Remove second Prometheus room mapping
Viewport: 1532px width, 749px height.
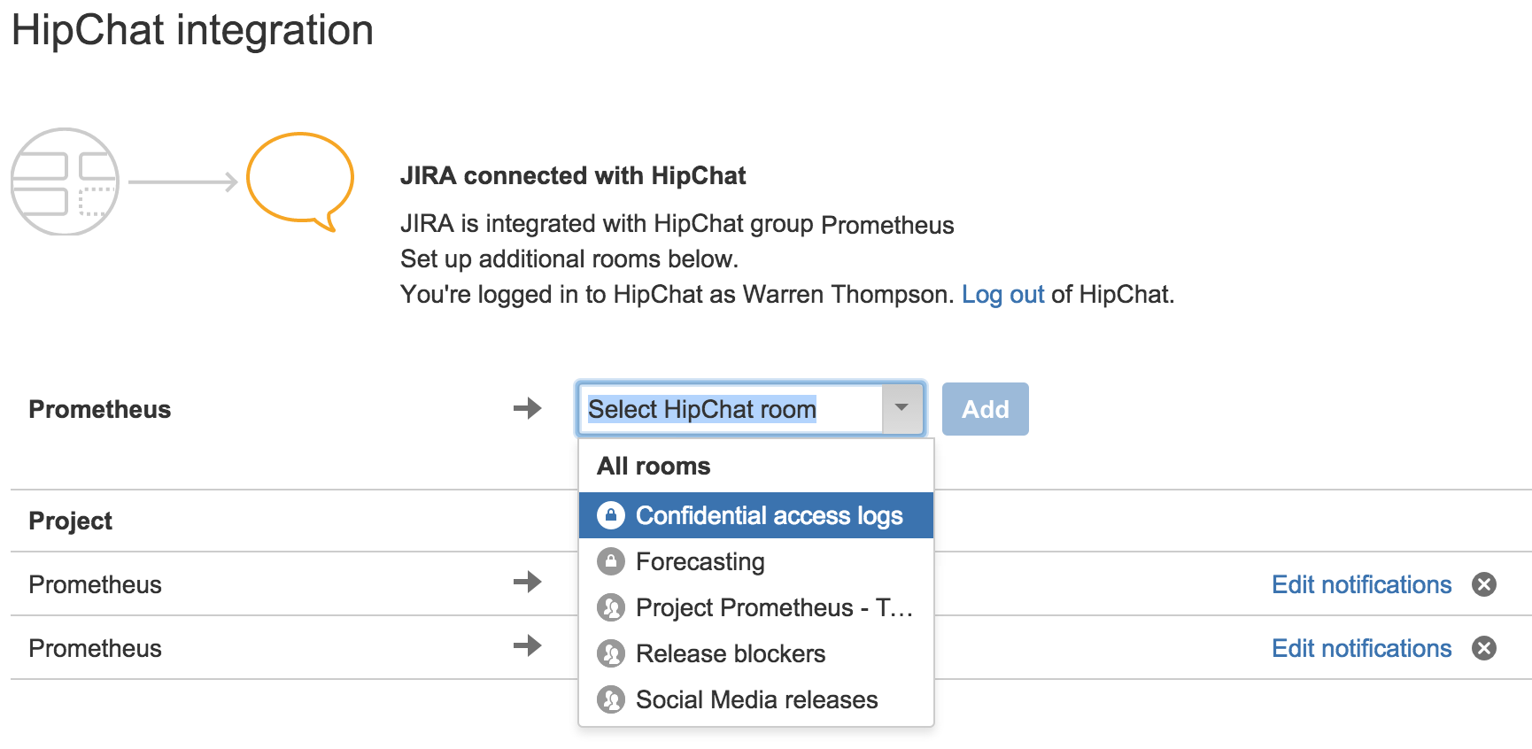click(1484, 648)
